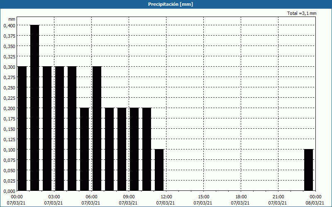This screenshot has width=332, height=207.
Task: Click the 'Total =3,1 mm' summary label
Action: pos(302,13)
